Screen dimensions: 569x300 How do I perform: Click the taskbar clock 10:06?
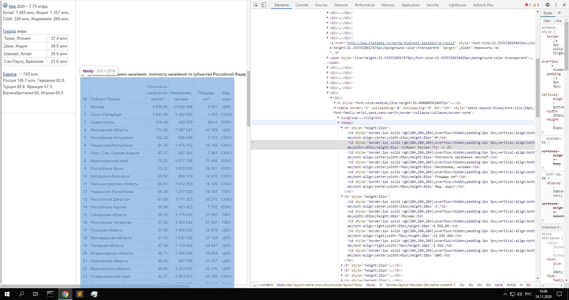coord(543,291)
